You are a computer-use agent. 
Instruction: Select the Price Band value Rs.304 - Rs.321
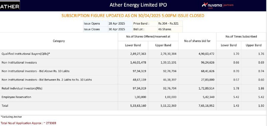tap(168, 24)
